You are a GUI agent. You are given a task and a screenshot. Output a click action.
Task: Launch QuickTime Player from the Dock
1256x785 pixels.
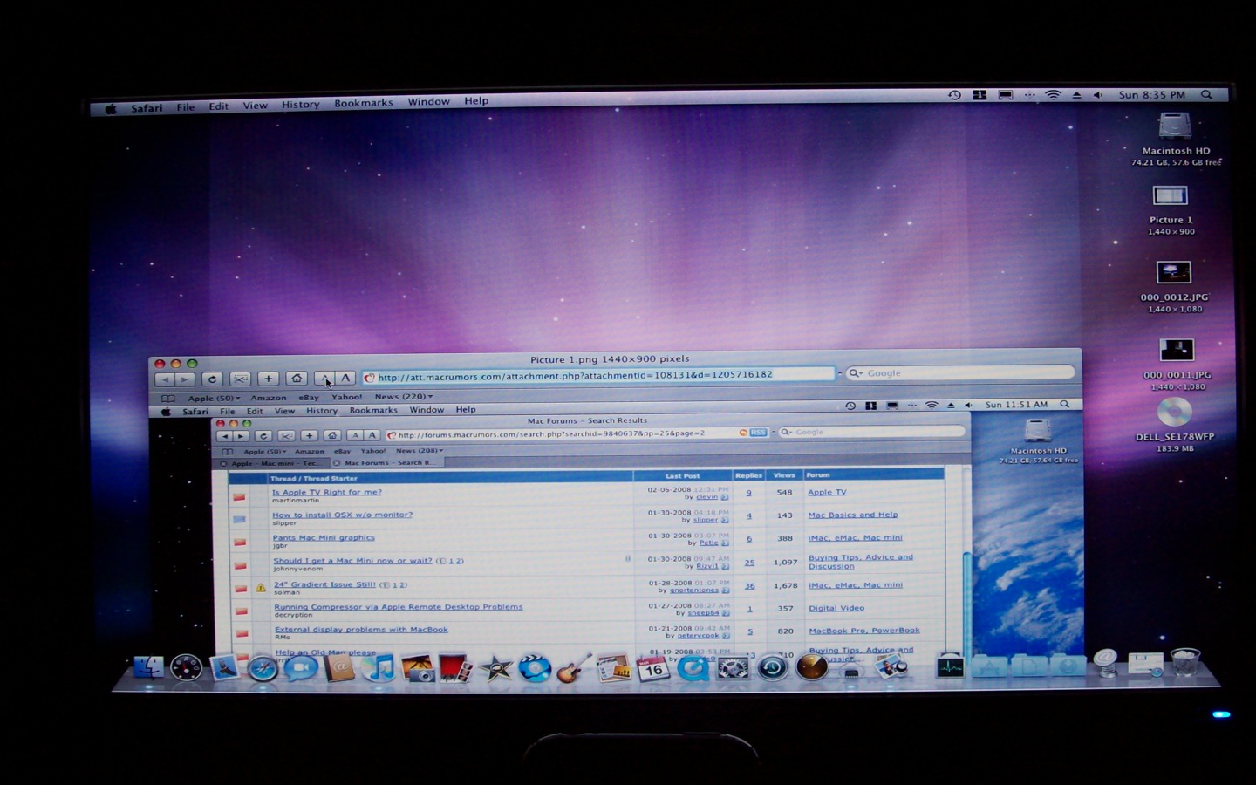[693, 669]
